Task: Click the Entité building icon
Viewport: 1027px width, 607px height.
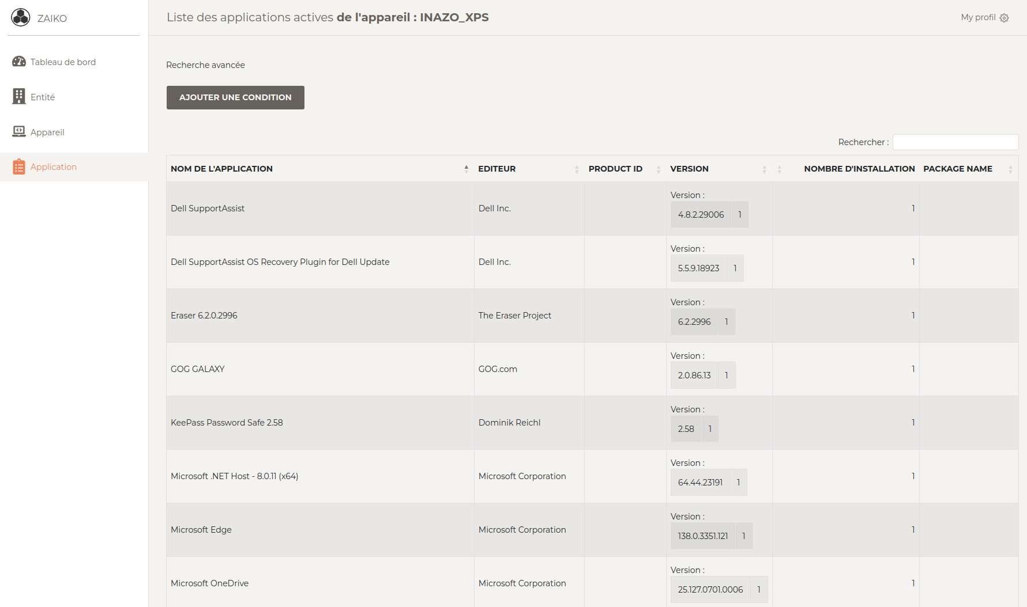Action: (x=19, y=96)
